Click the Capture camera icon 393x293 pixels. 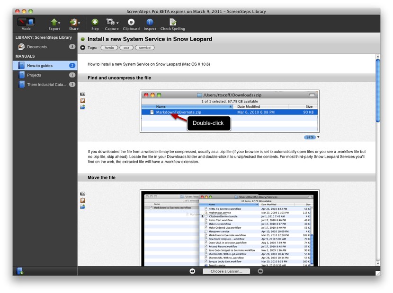tap(110, 22)
